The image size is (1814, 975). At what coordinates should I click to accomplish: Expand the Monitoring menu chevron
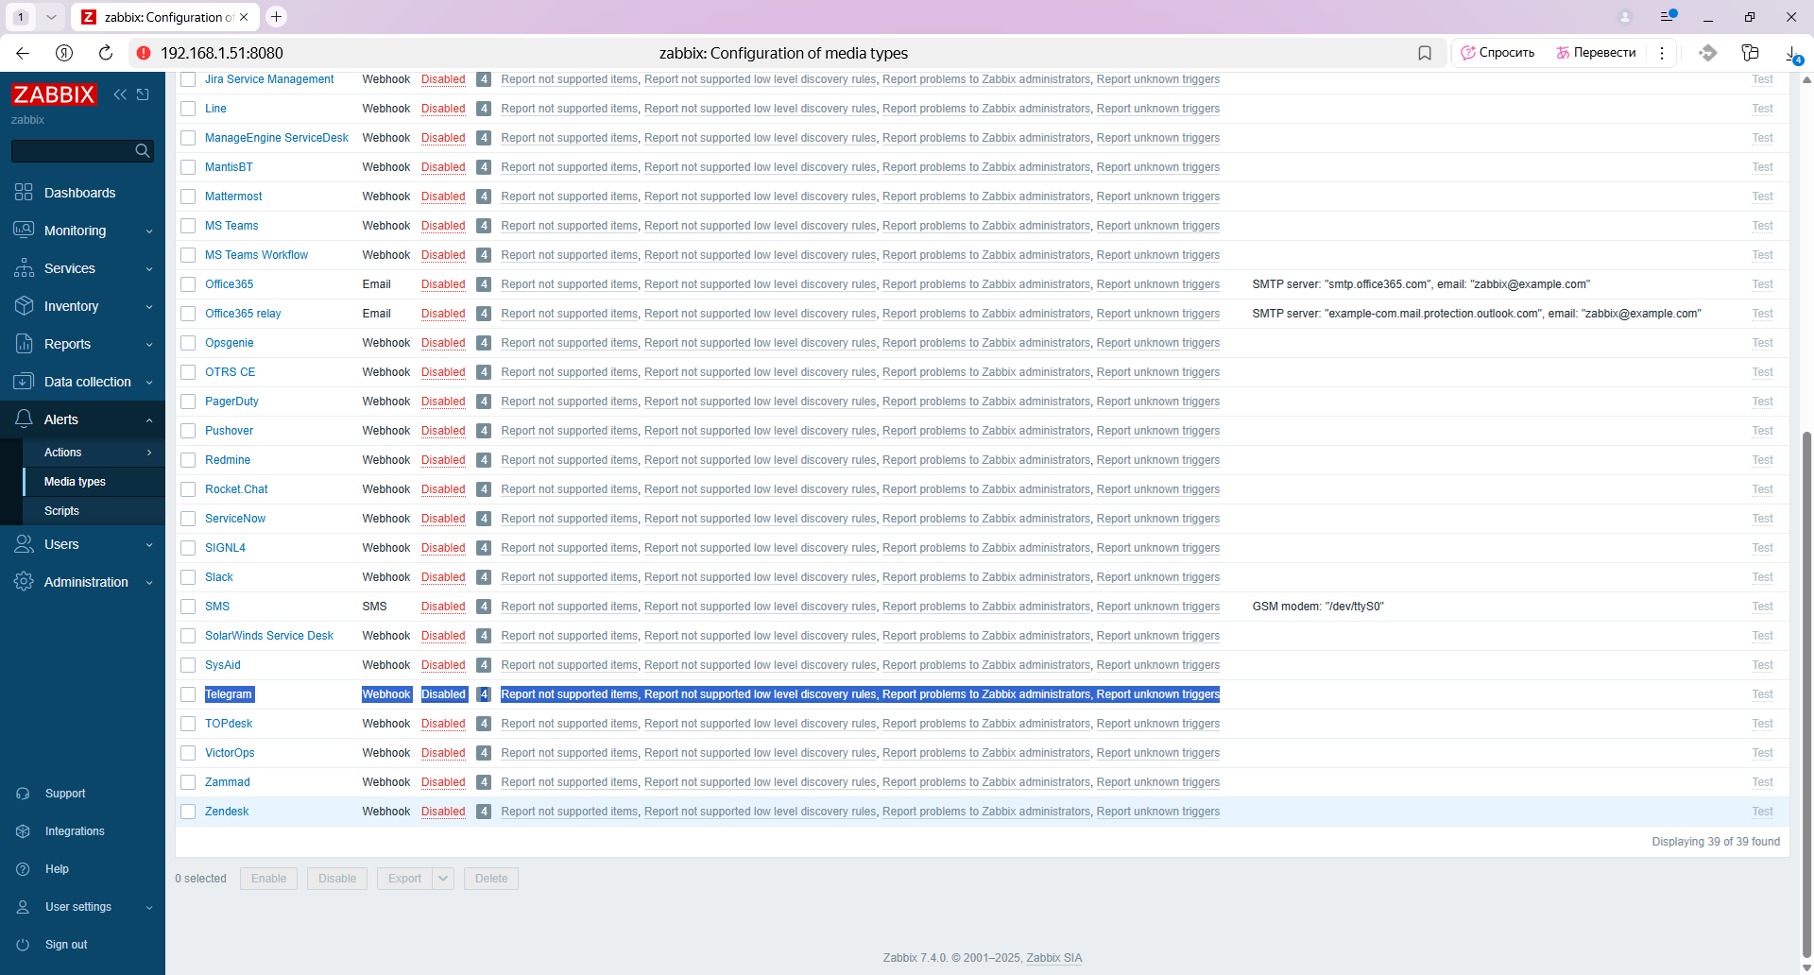tap(149, 231)
